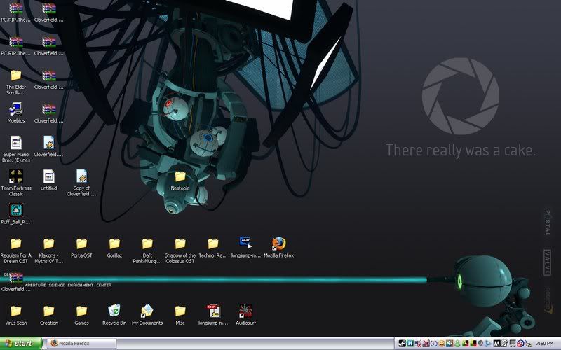Open the PortalOST folder
The image size is (561, 350).
[81, 244]
